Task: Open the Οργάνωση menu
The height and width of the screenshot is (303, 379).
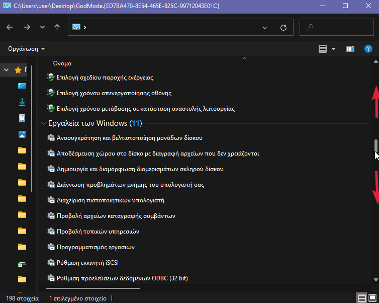Action: [26, 49]
